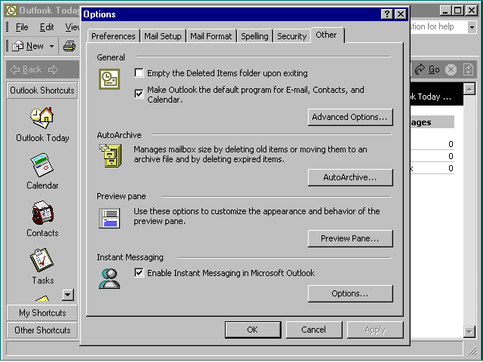Click the Go button in Outlook toolbar
Viewport: 483px width, 362px height.
coord(428,69)
